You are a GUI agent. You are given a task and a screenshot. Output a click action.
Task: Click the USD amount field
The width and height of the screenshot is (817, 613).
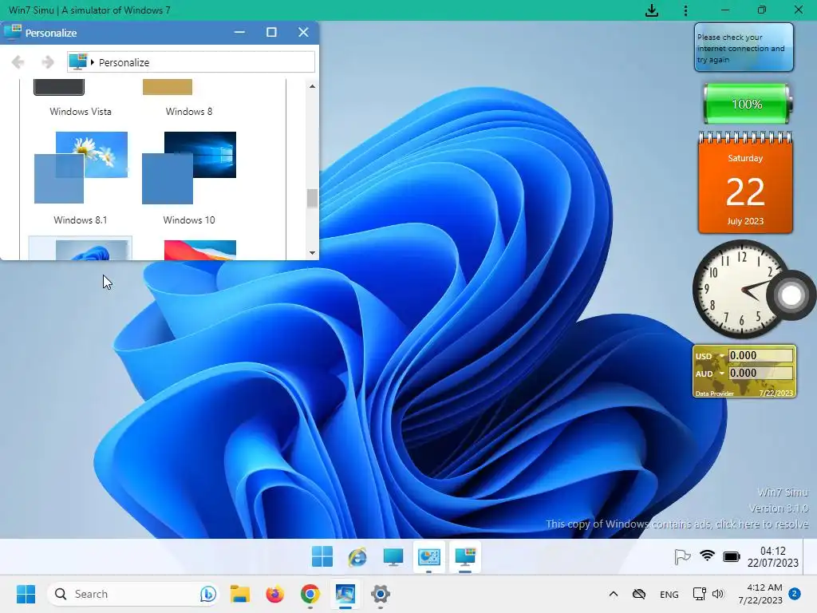[x=760, y=355]
